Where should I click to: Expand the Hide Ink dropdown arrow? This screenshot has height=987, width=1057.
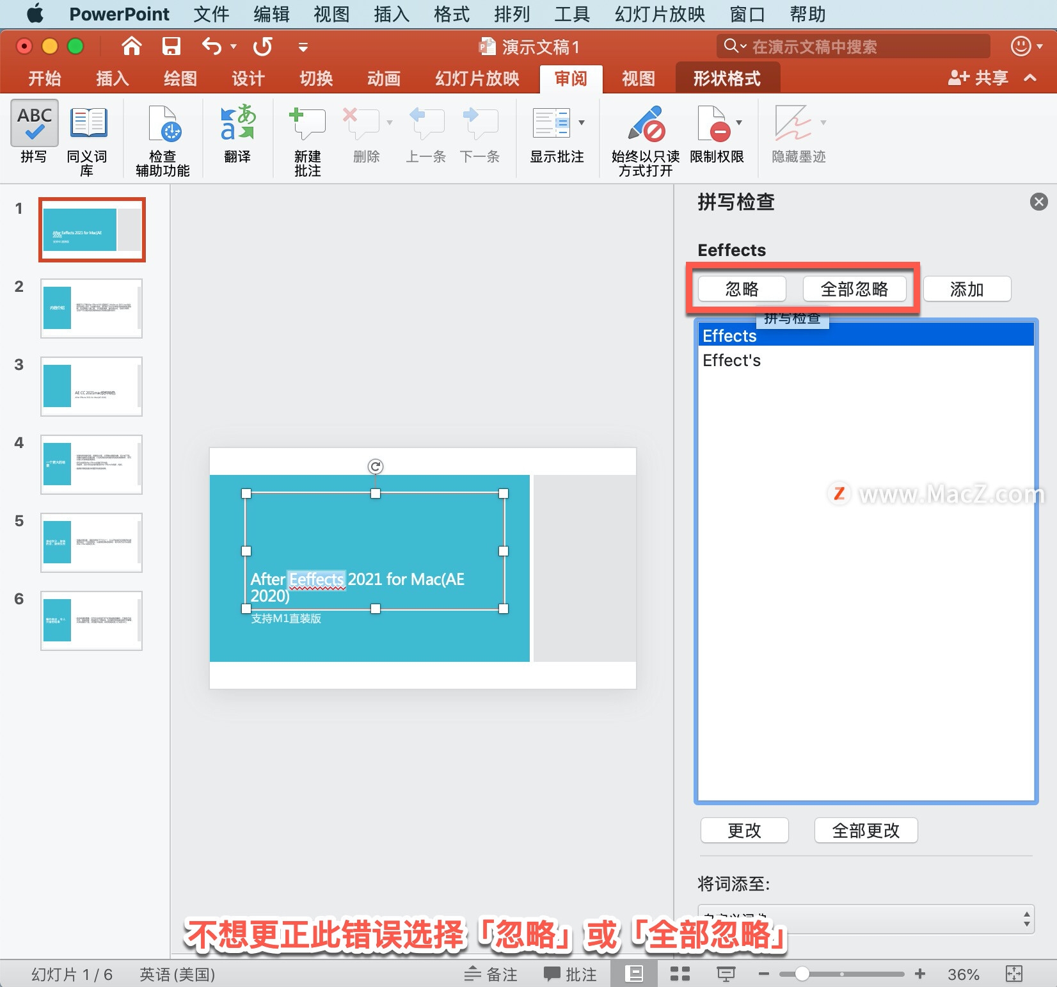tap(823, 122)
